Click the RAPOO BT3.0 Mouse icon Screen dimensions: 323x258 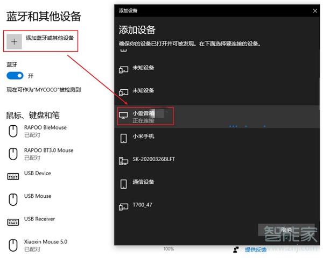point(13,154)
